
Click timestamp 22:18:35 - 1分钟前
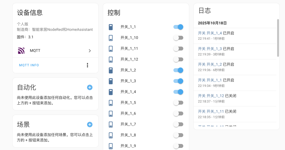point(211,117)
